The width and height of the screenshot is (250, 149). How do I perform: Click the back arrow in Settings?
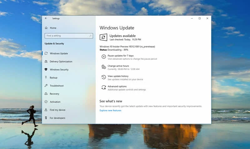pyautogui.click(x=46, y=18)
